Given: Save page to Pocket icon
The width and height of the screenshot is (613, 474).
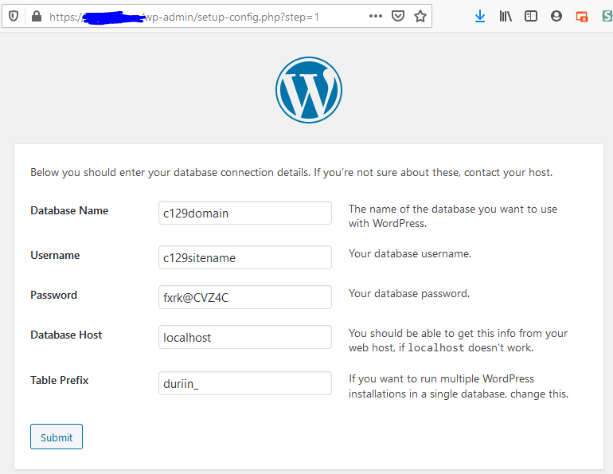Looking at the screenshot, I should pos(397,16).
